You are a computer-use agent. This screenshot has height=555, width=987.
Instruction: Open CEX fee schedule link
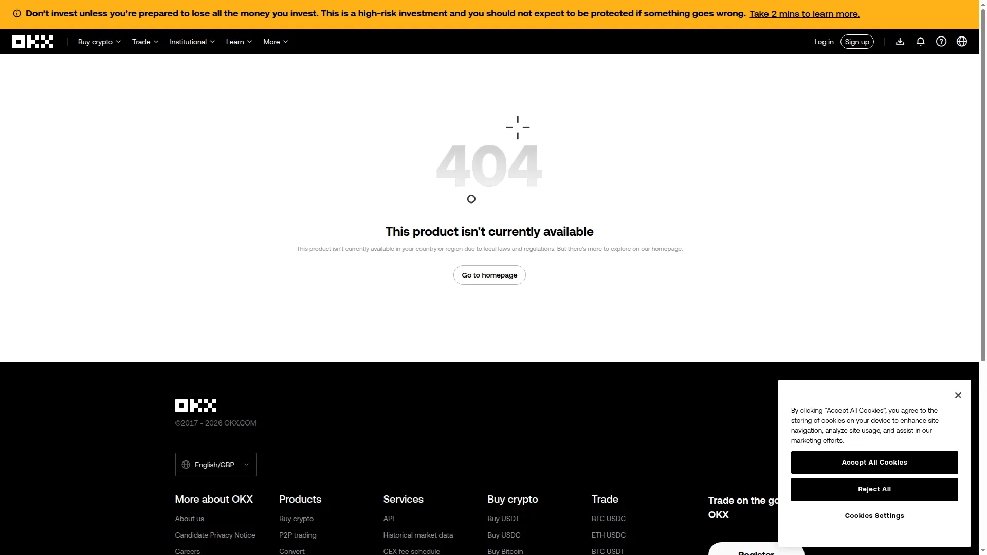tap(411, 551)
